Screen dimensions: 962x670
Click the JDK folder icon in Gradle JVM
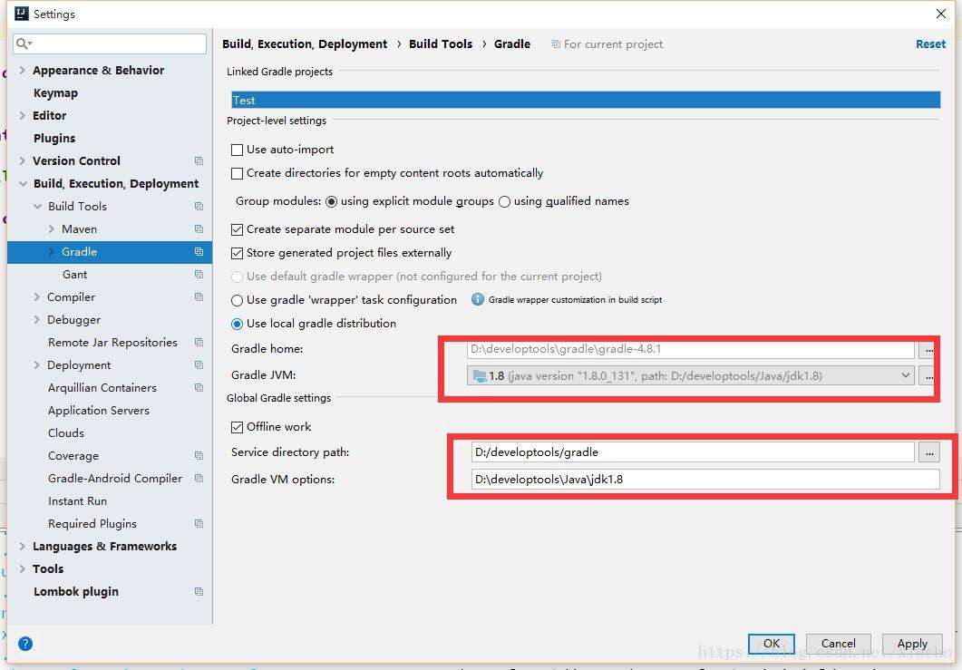click(480, 375)
